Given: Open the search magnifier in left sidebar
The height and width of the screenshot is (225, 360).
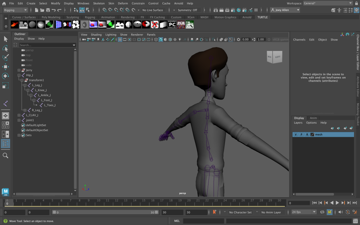Looking at the screenshot, I should tap(5, 155).
